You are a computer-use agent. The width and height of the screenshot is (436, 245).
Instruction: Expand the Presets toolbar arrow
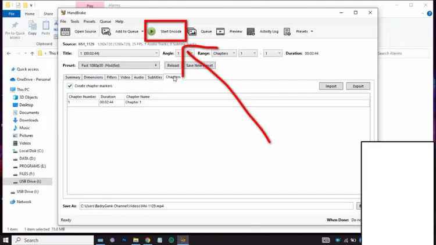[x=312, y=31]
